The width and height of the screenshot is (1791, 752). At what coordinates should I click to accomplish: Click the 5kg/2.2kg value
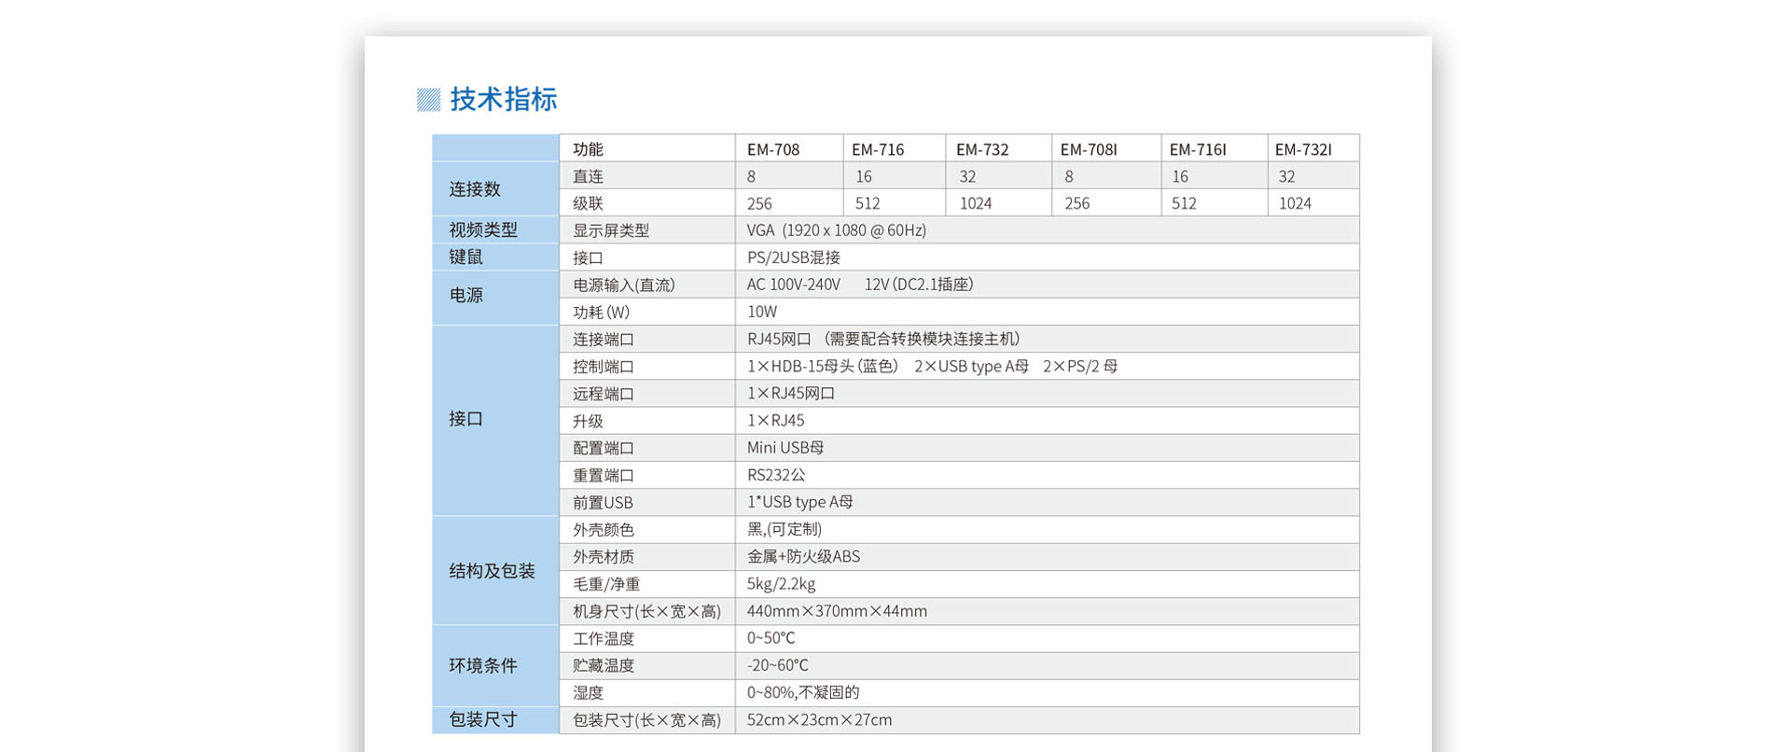pos(782,584)
